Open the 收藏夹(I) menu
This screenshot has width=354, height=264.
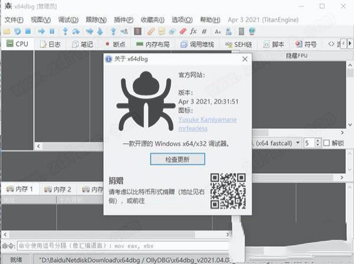click(153, 20)
